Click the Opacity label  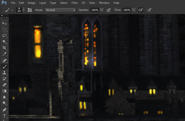[84, 10]
